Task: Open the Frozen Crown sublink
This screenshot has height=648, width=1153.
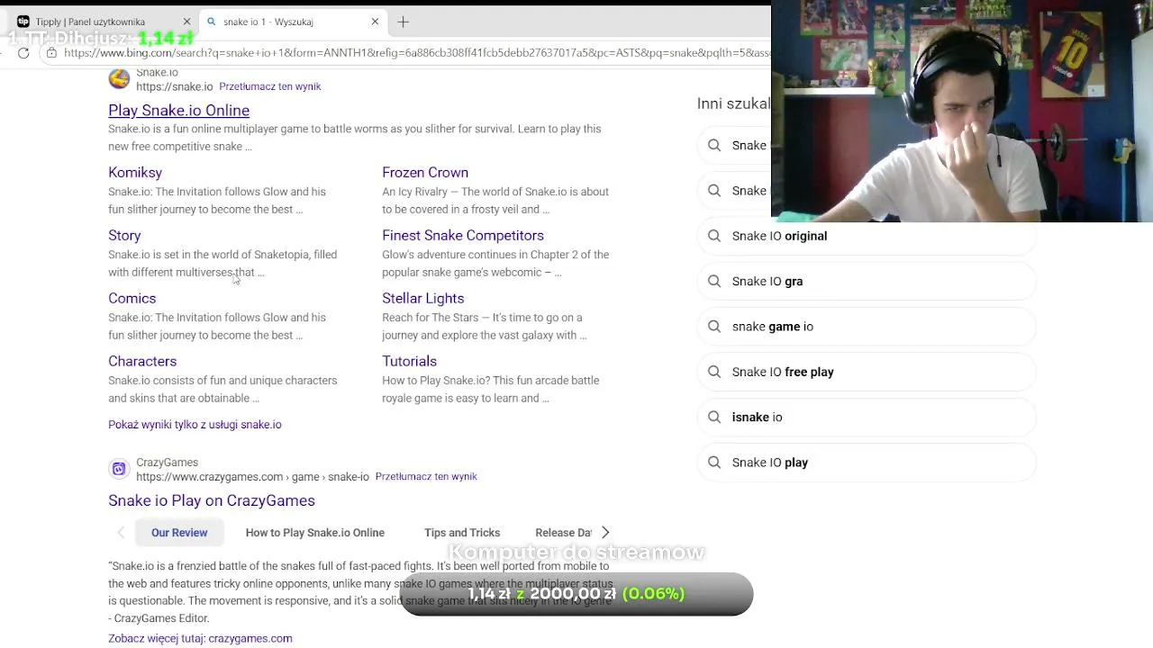Action: 425,172
